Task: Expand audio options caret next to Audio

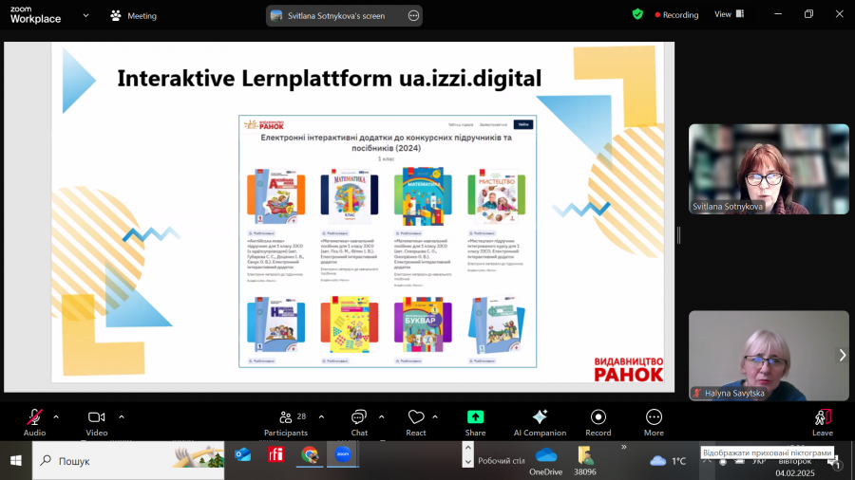Action: click(56, 417)
